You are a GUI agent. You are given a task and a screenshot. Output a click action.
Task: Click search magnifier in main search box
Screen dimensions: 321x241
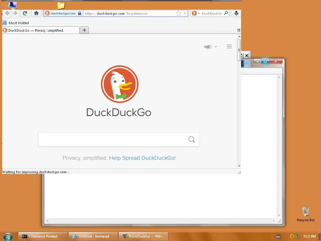[x=192, y=139]
